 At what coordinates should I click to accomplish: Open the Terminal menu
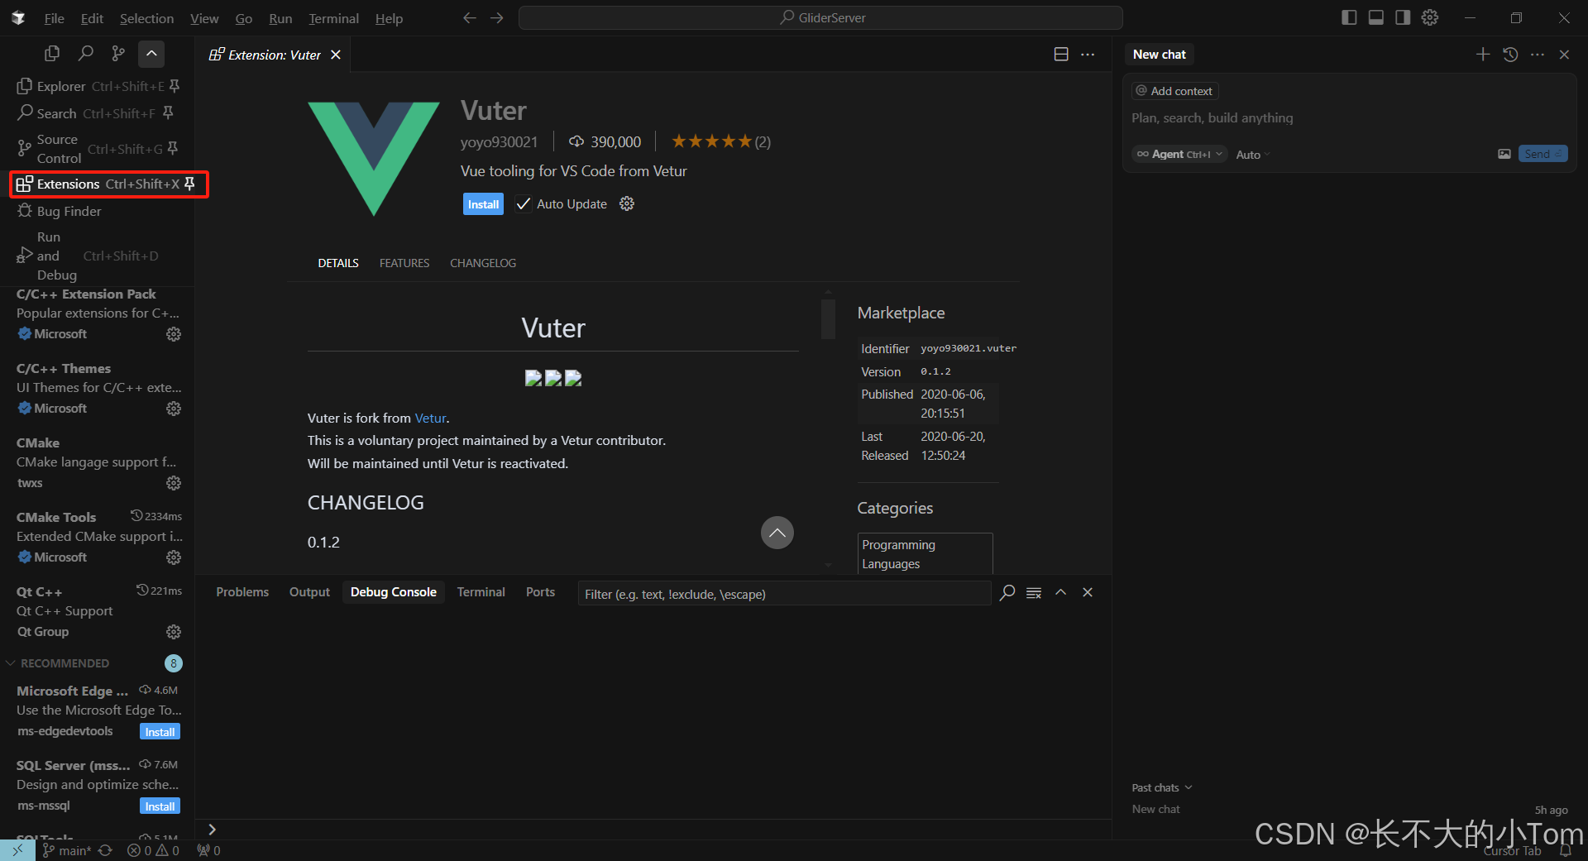[332, 18]
